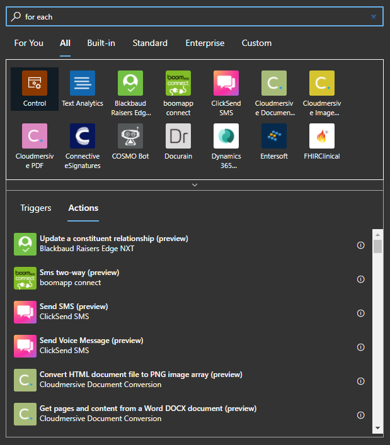390x445 pixels.
Task: Open Connective eSignatures connector
Action: [x=83, y=136]
